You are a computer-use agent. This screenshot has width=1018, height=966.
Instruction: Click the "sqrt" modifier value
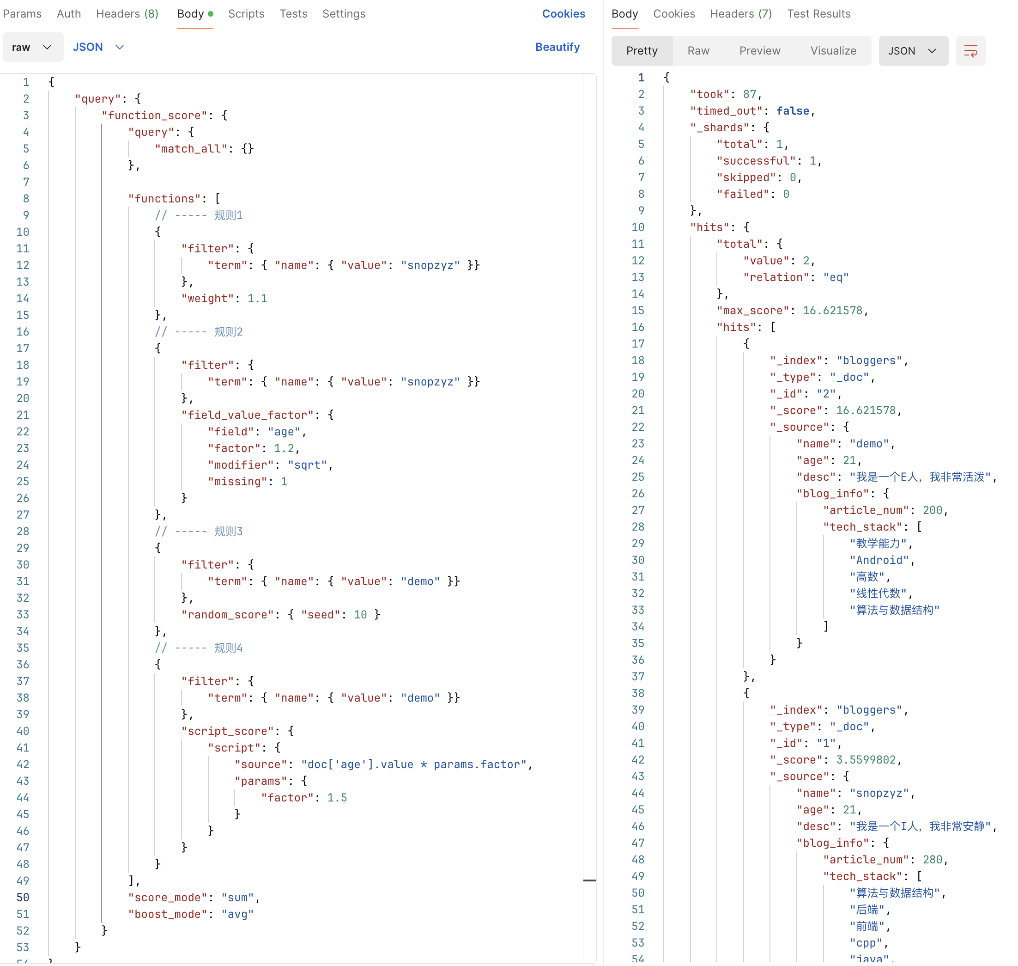click(307, 465)
